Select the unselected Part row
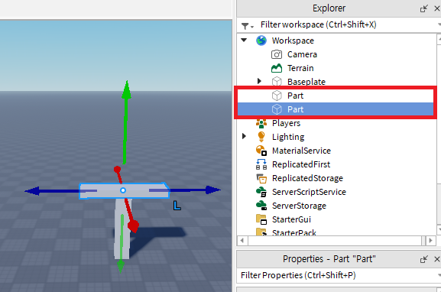The width and height of the screenshot is (441, 292). click(x=336, y=96)
